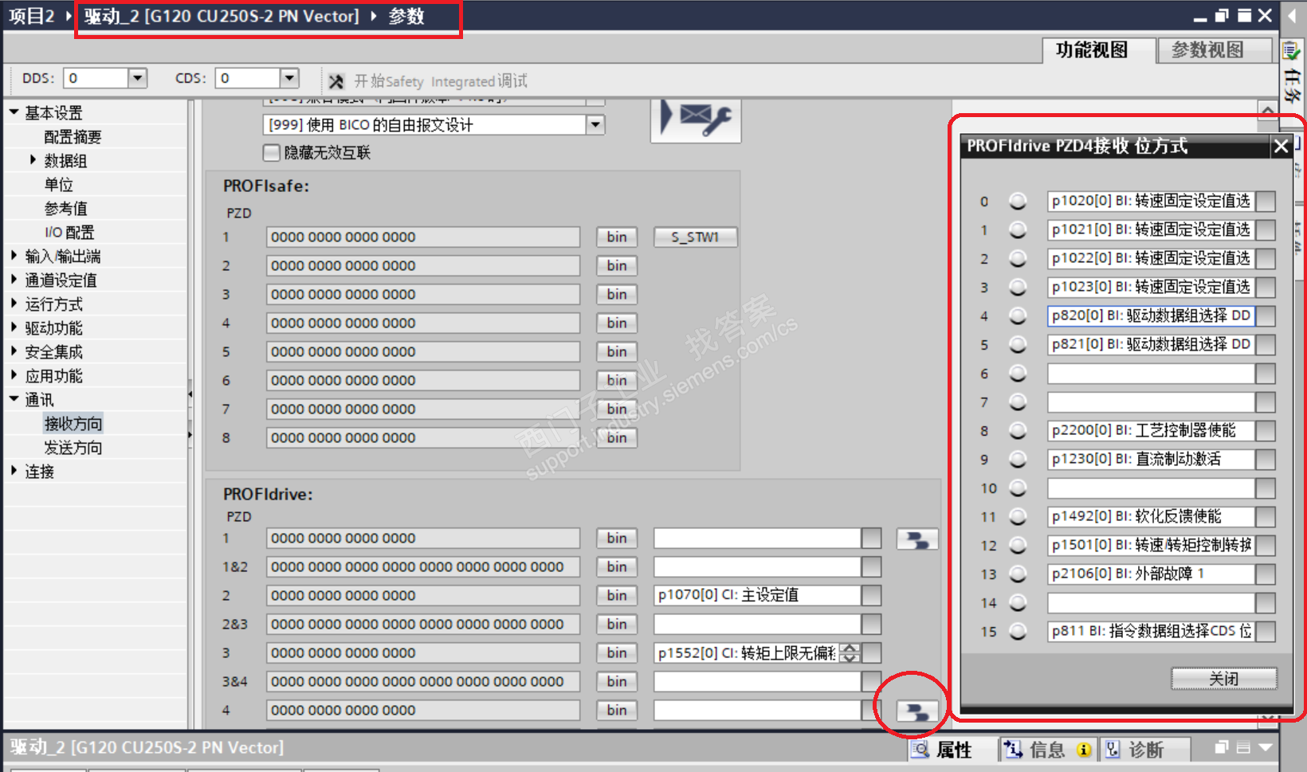1307x772 pixels.
Task: Open the [999] 使用 BICO 的自由报文设计 telegram dropdown
Action: pos(595,125)
